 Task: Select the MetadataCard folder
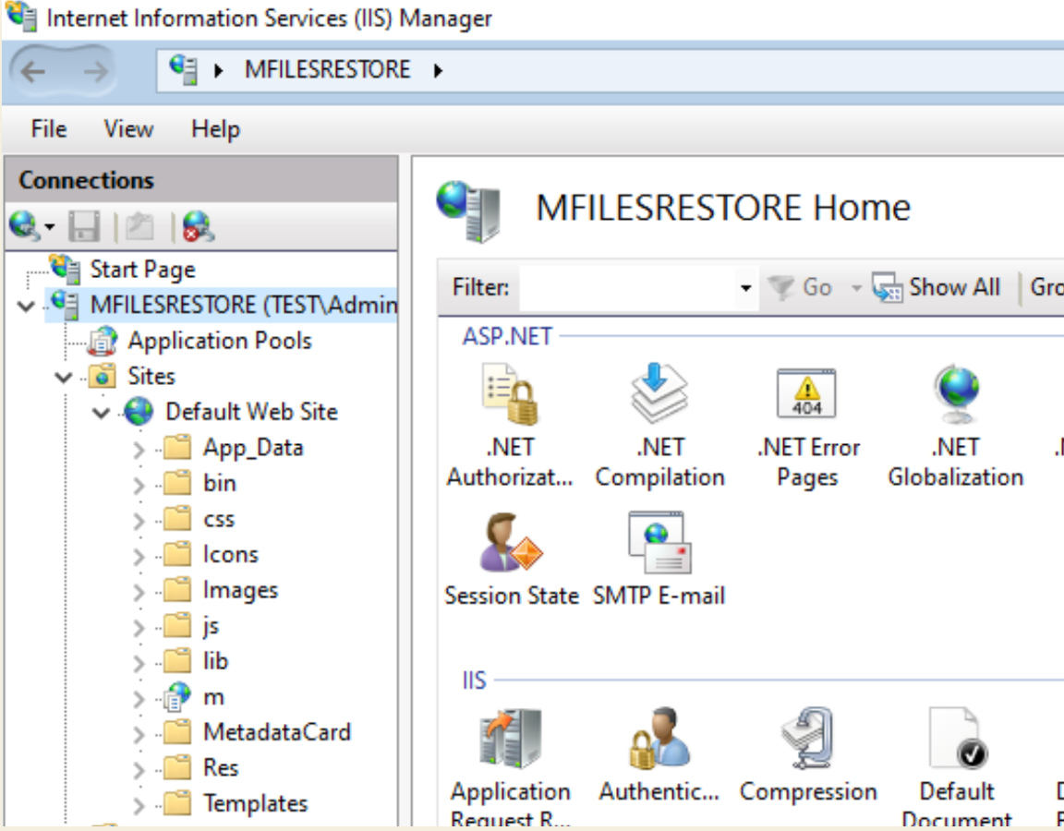point(277,732)
